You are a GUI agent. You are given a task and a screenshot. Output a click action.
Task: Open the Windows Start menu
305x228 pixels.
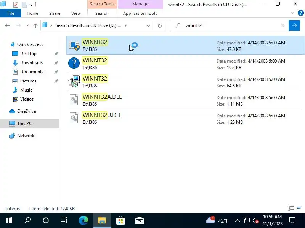click(x=9, y=220)
